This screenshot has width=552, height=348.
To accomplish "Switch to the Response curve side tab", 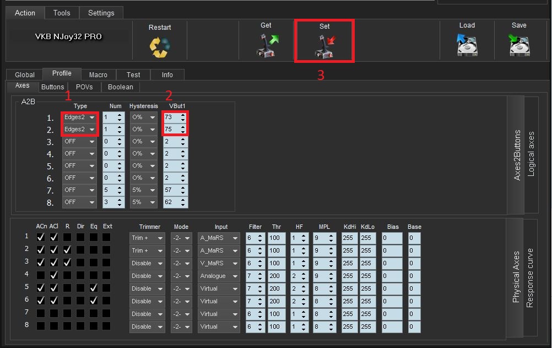I will coord(531,277).
